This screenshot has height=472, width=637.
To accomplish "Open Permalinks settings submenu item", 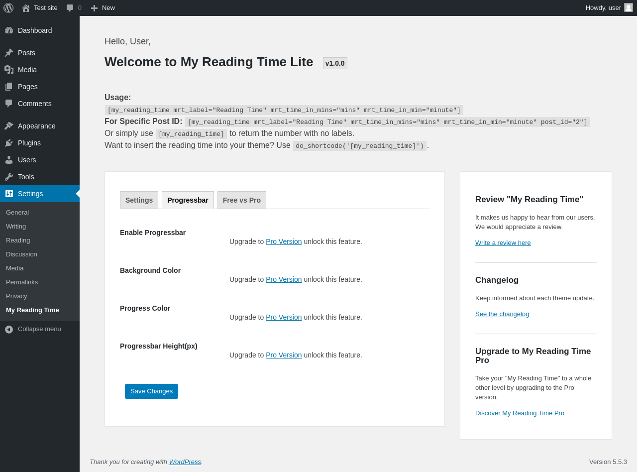I will 22,282.
